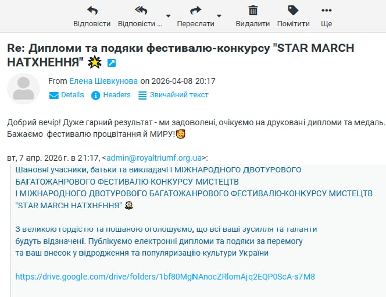386x297 pixels.
Task: Click the Forward arrow icon (Переслати)
Action: [195, 10]
